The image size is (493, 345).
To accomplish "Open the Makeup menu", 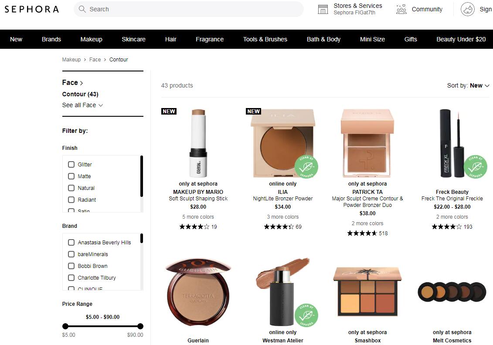I will click(x=91, y=39).
